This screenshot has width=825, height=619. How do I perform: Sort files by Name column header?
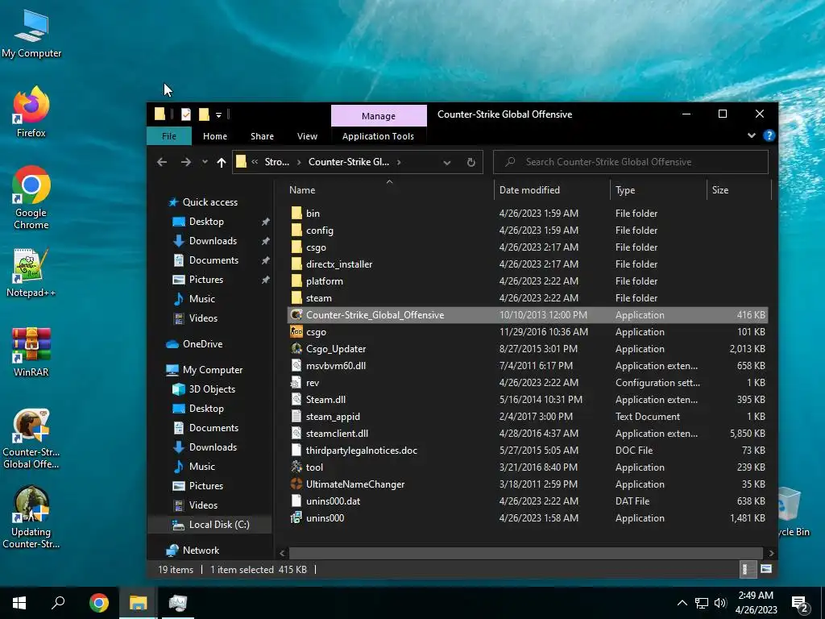(389, 190)
